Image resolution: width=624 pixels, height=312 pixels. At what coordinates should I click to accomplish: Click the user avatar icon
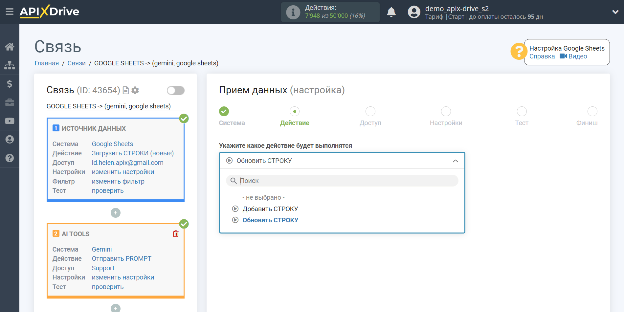(414, 12)
